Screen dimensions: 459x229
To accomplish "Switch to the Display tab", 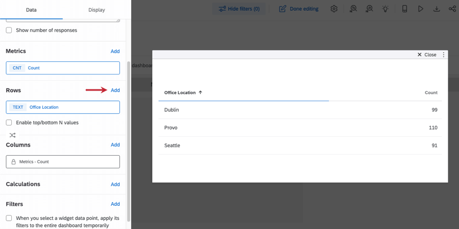I will tap(97, 10).
